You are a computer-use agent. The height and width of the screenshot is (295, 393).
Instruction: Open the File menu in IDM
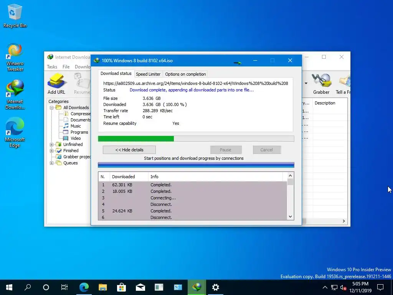click(x=66, y=67)
